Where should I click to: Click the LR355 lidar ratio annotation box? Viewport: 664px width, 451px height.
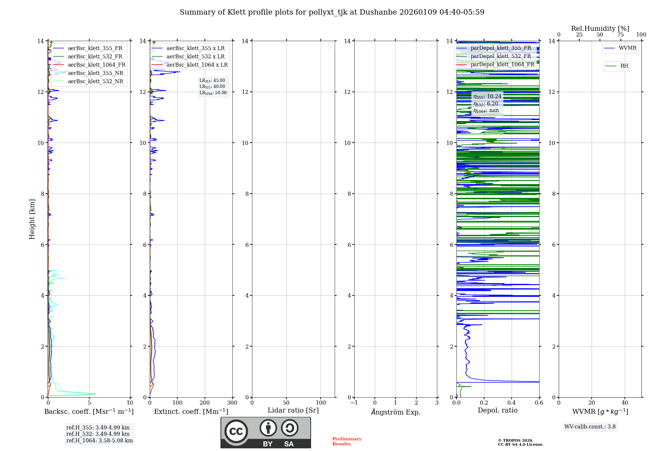click(x=213, y=87)
